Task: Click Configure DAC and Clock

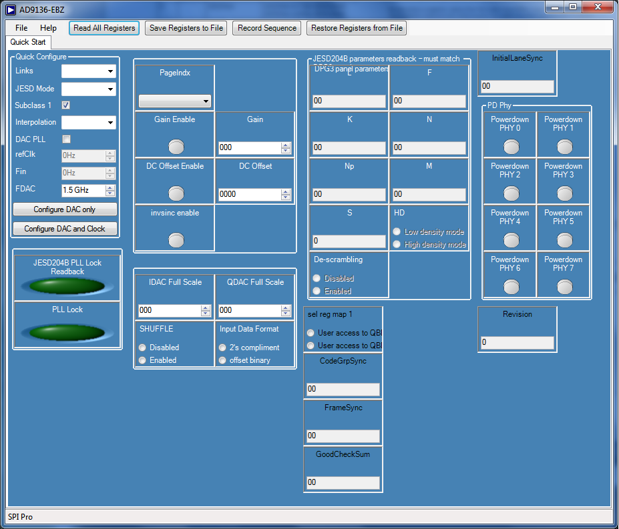Action: click(65, 229)
